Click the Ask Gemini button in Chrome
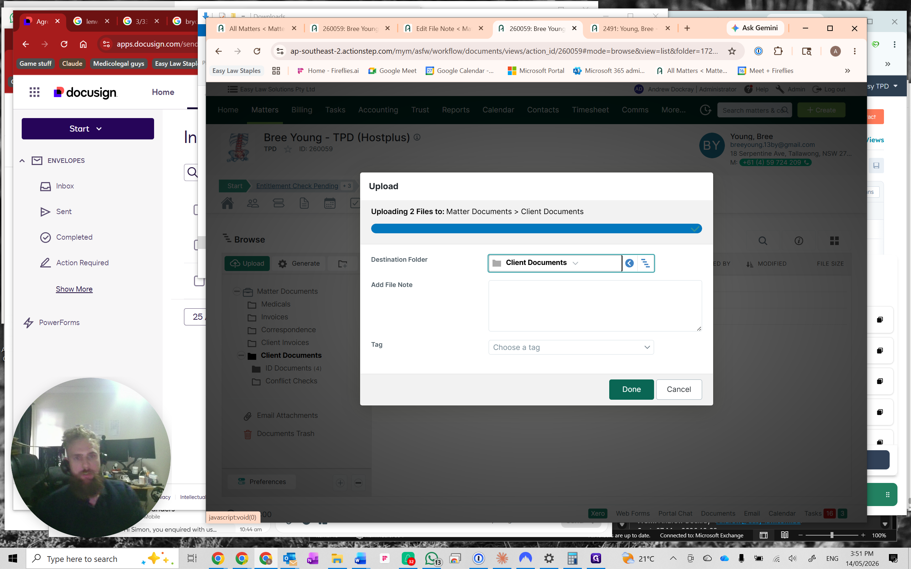The height and width of the screenshot is (569, 911). pyautogui.click(x=755, y=28)
